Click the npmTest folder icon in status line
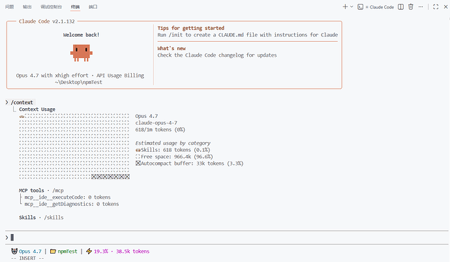The height and width of the screenshot is (262, 450). coord(53,251)
